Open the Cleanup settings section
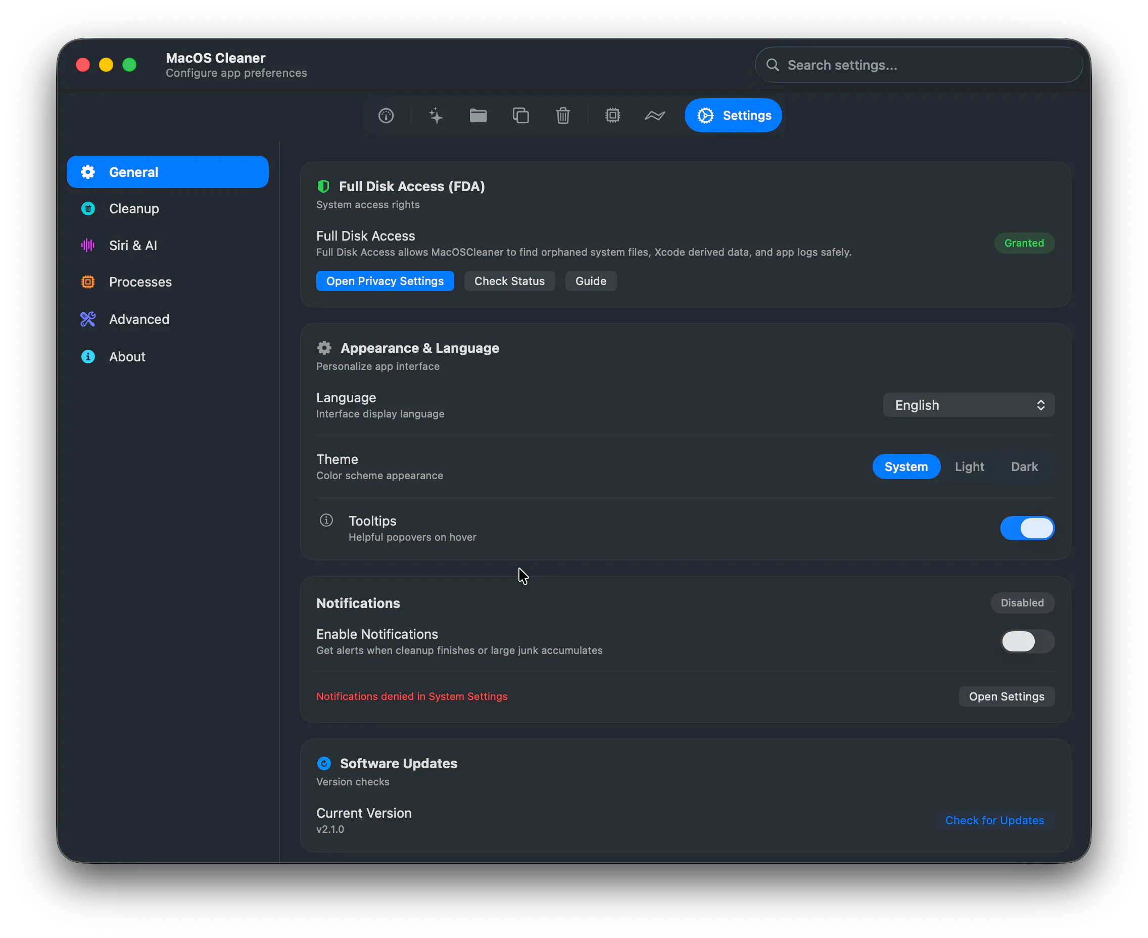The image size is (1148, 938). [167, 209]
